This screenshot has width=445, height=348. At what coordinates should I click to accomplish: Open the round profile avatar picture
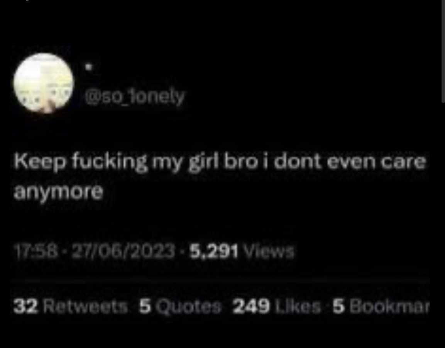(x=44, y=83)
